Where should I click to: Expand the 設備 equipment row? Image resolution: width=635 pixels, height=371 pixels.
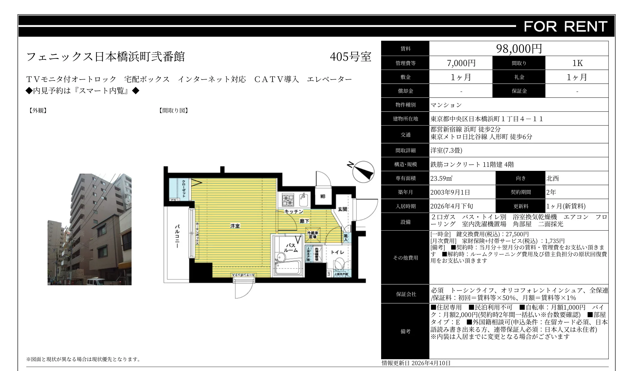[x=406, y=221]
